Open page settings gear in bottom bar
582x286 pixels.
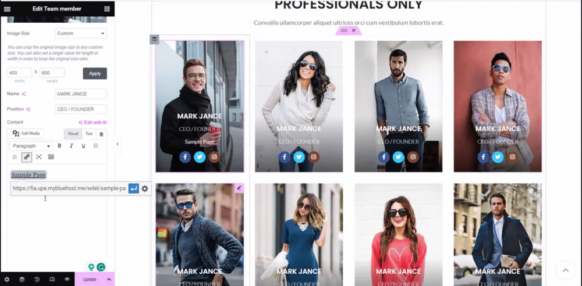(6, 280)
